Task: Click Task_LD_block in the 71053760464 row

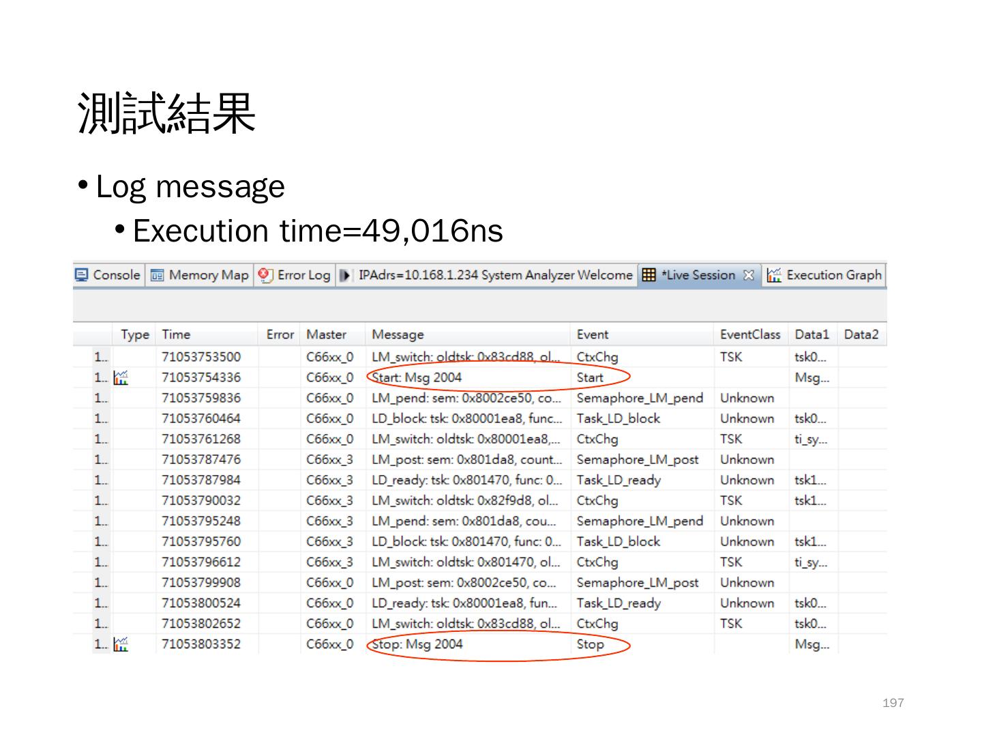Action: [x=619, y=418]
